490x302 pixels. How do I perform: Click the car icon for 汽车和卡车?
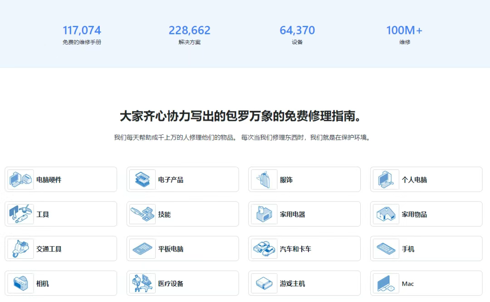point(264,248)
